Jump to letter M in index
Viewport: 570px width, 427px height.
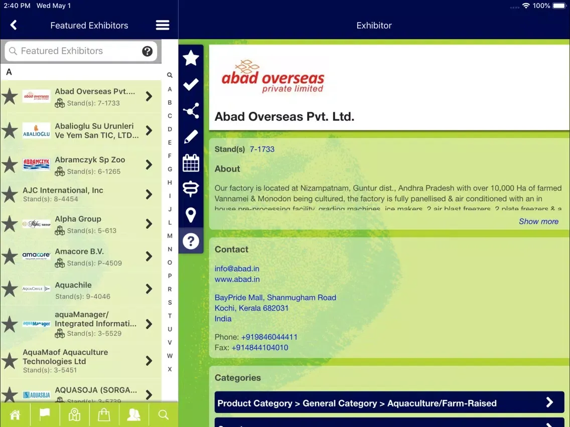coord(170,236)
